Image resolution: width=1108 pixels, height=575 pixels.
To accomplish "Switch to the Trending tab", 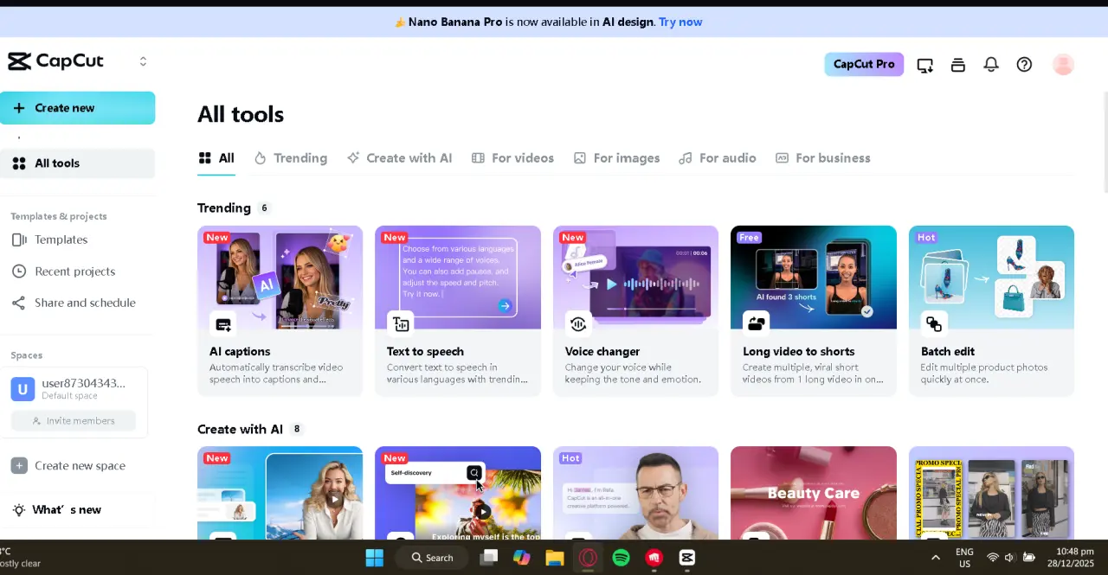I will pyautogui.click(x=291, y=158).
